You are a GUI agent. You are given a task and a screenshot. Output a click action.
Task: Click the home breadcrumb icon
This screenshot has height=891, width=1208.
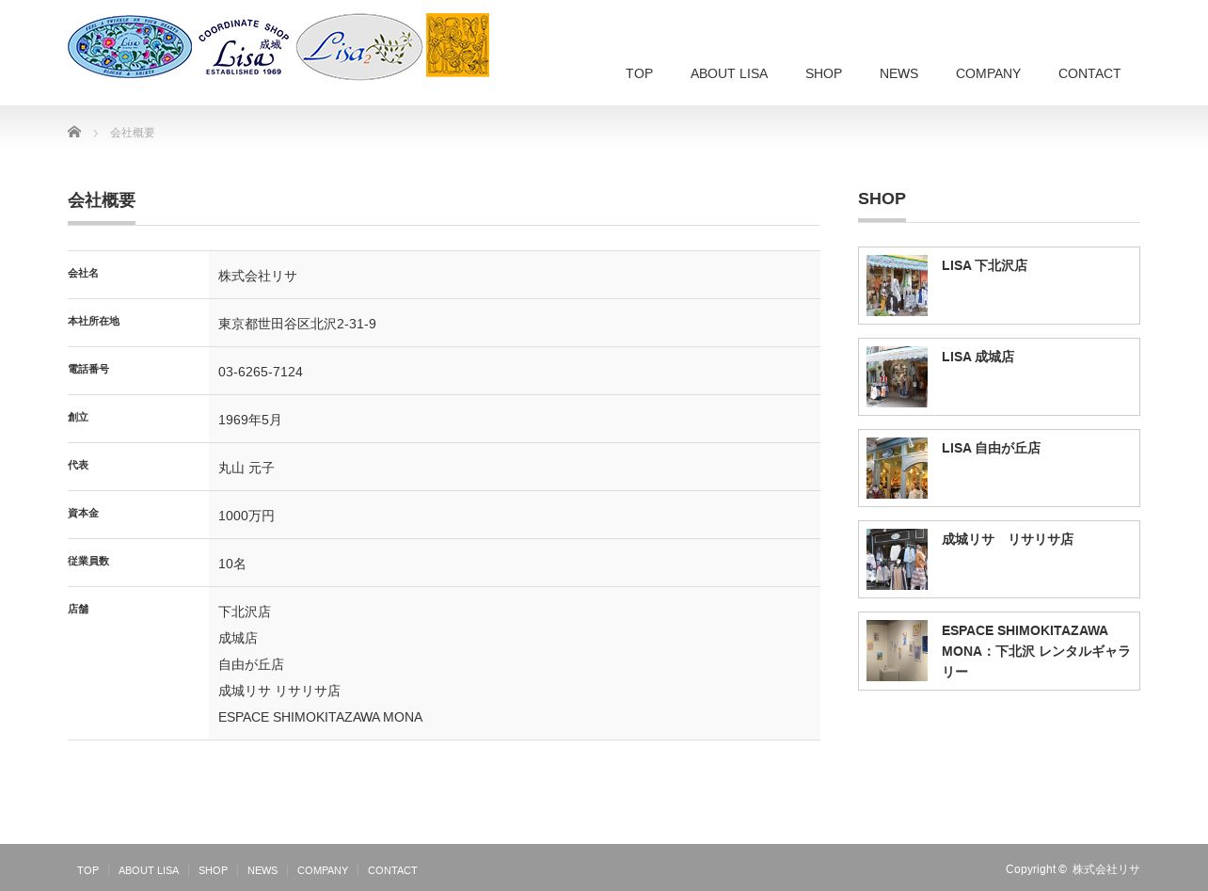(74, 133)
